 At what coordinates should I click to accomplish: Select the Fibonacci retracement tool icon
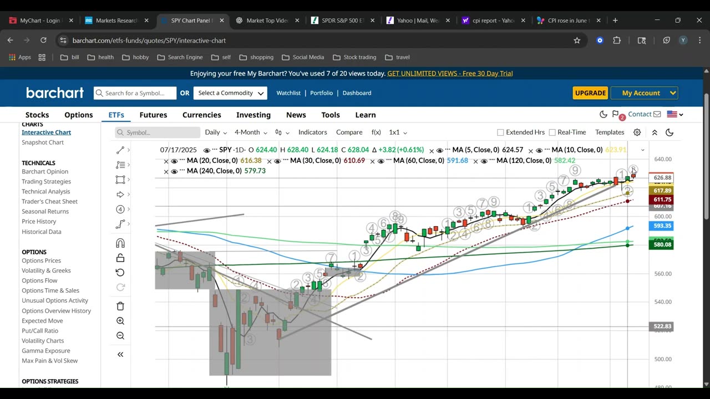(120, 165)
